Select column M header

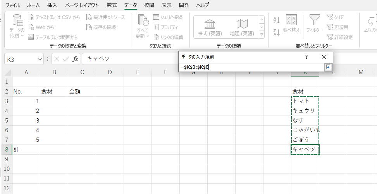click(x=361, y=72)
